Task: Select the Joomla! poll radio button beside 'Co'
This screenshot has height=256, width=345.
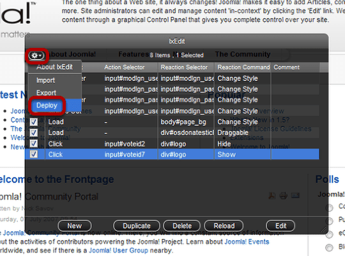Action: coord(330,207)
